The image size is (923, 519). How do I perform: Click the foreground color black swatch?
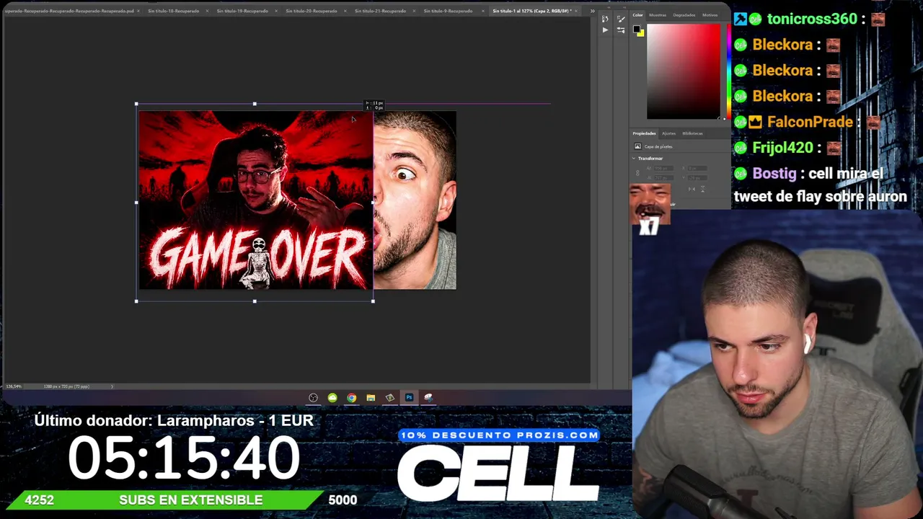637,30
